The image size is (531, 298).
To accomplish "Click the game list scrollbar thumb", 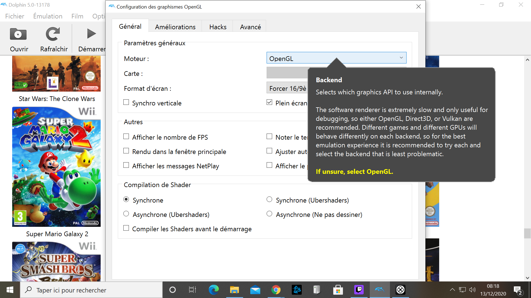I will [x=527, y=233].
